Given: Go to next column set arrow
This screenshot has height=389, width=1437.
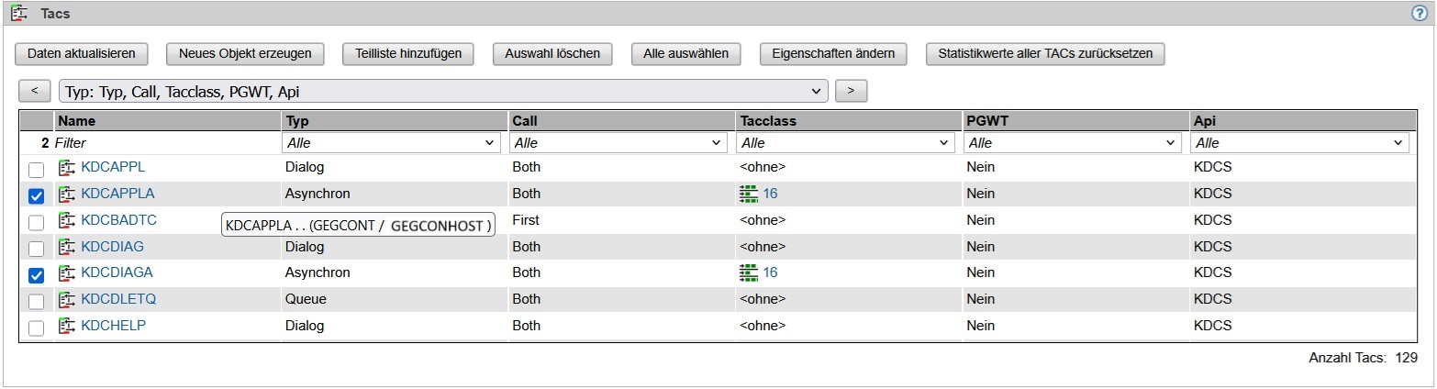Looking at the screenshot, I should click(x=851, y=91).
